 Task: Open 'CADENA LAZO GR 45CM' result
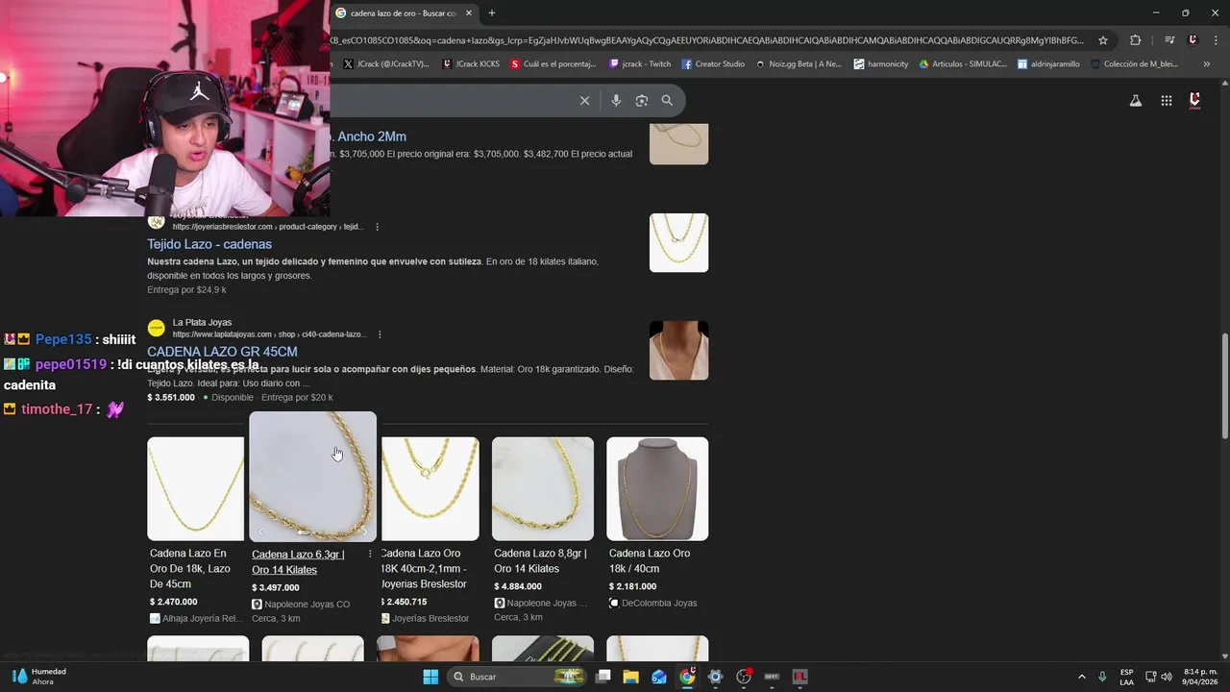point(222,352)
